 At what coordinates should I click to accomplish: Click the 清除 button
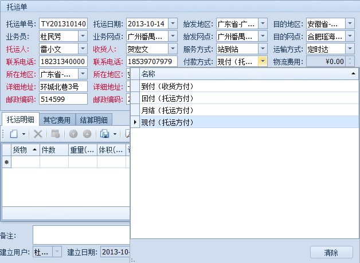331,252
